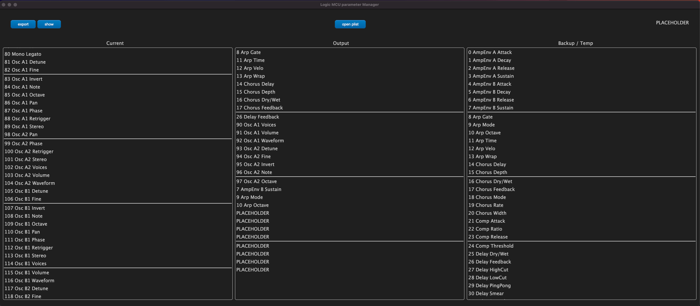Viewport: 700px width, 306px height.
Task: Select '0 AmpEnv A Attack' in Backup list
Action: point(581,52)
